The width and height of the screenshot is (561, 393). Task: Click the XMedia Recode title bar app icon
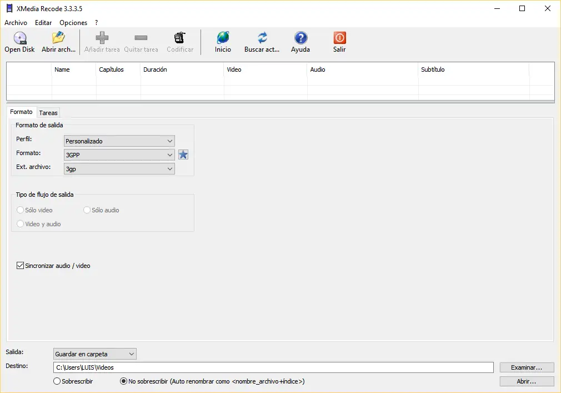pos(9,8)
